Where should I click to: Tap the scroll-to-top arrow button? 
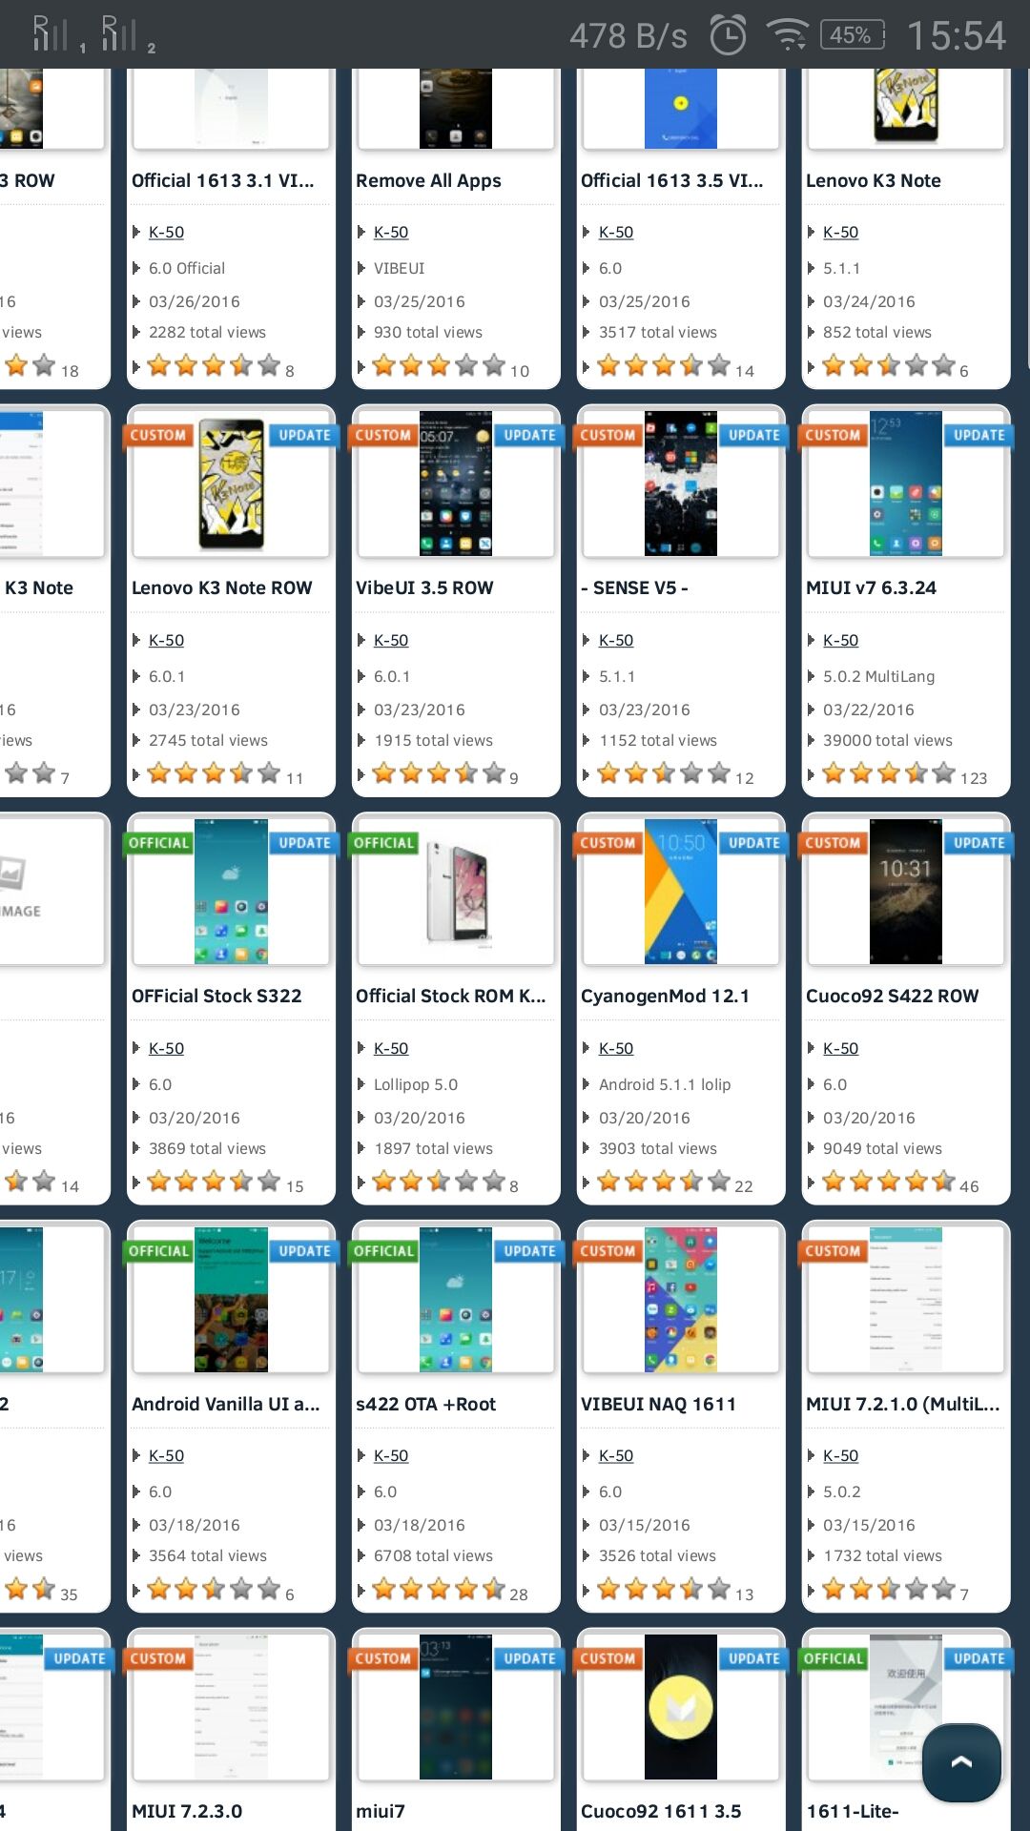961,1762
